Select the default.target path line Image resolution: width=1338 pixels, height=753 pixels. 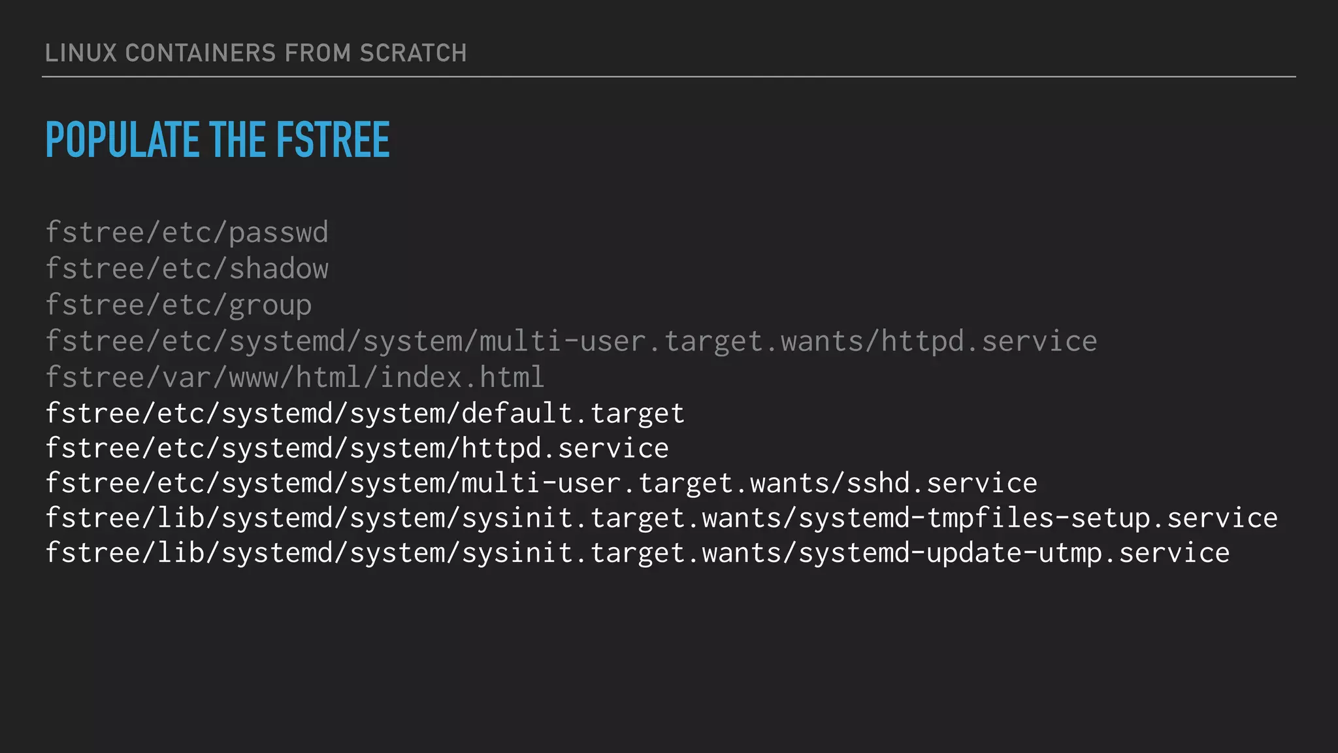(365, 413)
